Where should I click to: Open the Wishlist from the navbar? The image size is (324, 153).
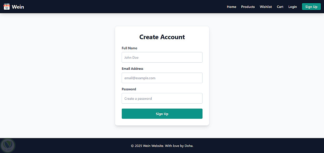pos(266,7)
